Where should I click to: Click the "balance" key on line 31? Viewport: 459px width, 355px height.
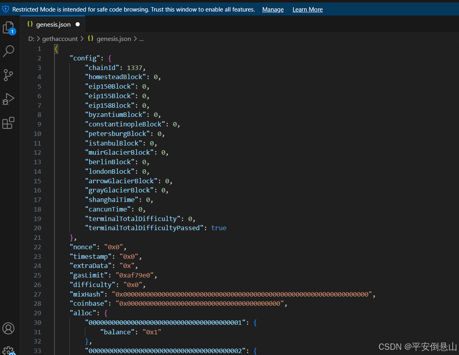(x=117, y=332)
